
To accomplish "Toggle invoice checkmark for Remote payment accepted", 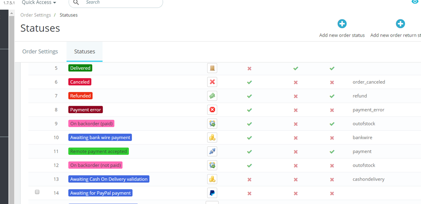I will point(332,152).
